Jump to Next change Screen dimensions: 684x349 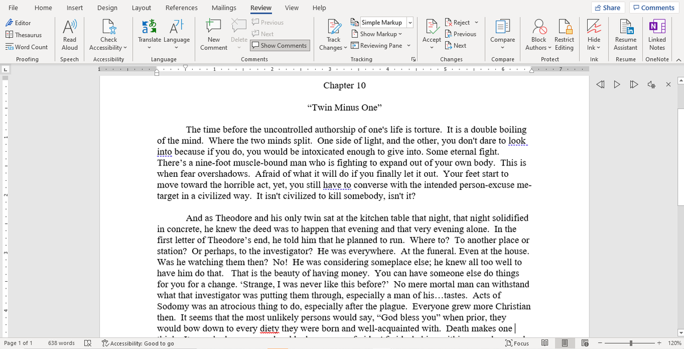455,46
